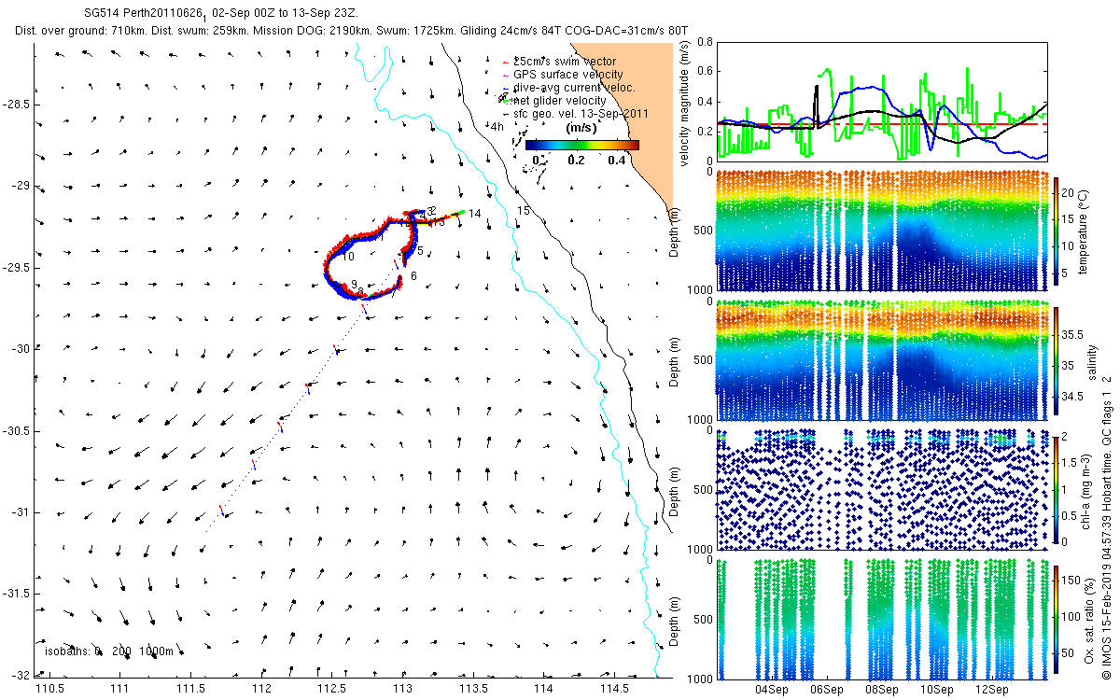Click the temperature (°C) colorbar
Screen dimensions: 1120x700
coord(1056,231)
